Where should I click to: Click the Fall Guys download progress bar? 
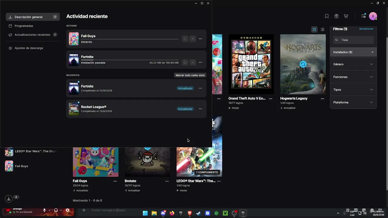coord(130,39)
